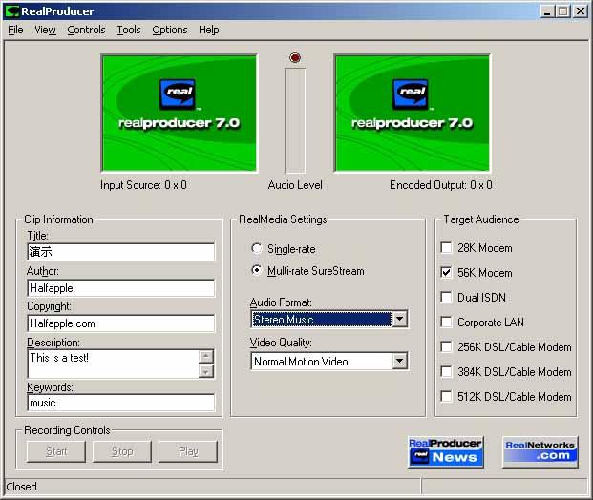This screenshot has width=593, height=500.
Task: Open the Tools menu
Action: click(x=128, y=30)
